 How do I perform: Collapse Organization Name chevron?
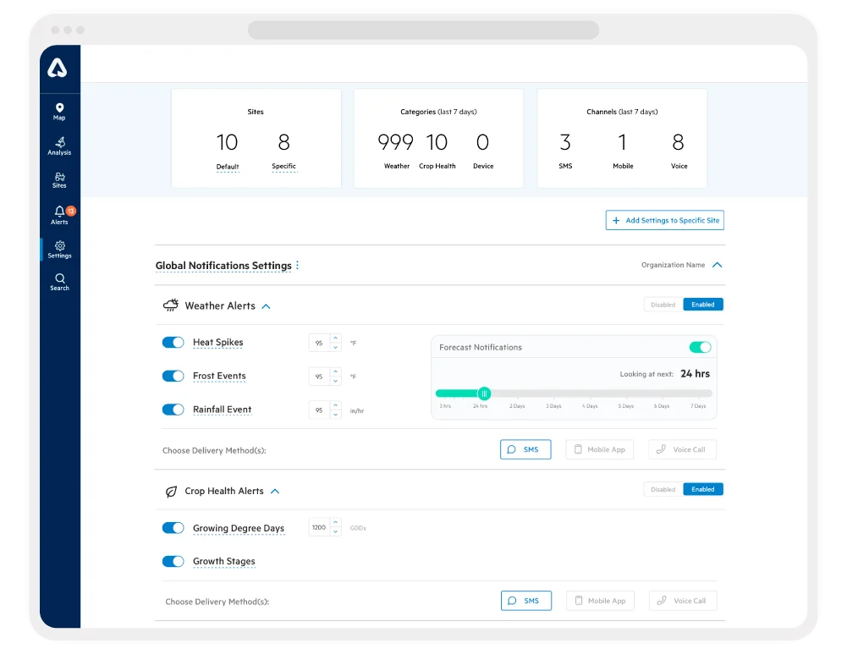point(717,265)
